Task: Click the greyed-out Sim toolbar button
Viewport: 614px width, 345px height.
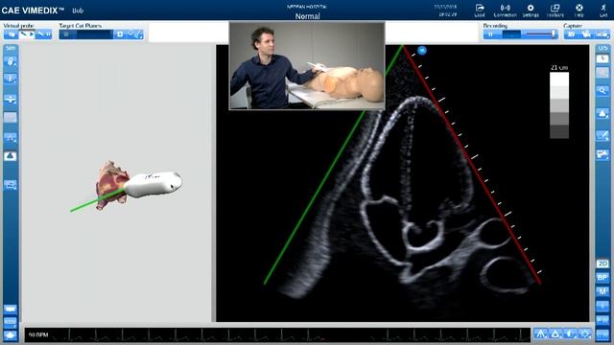Action: (x=11, y=117)
